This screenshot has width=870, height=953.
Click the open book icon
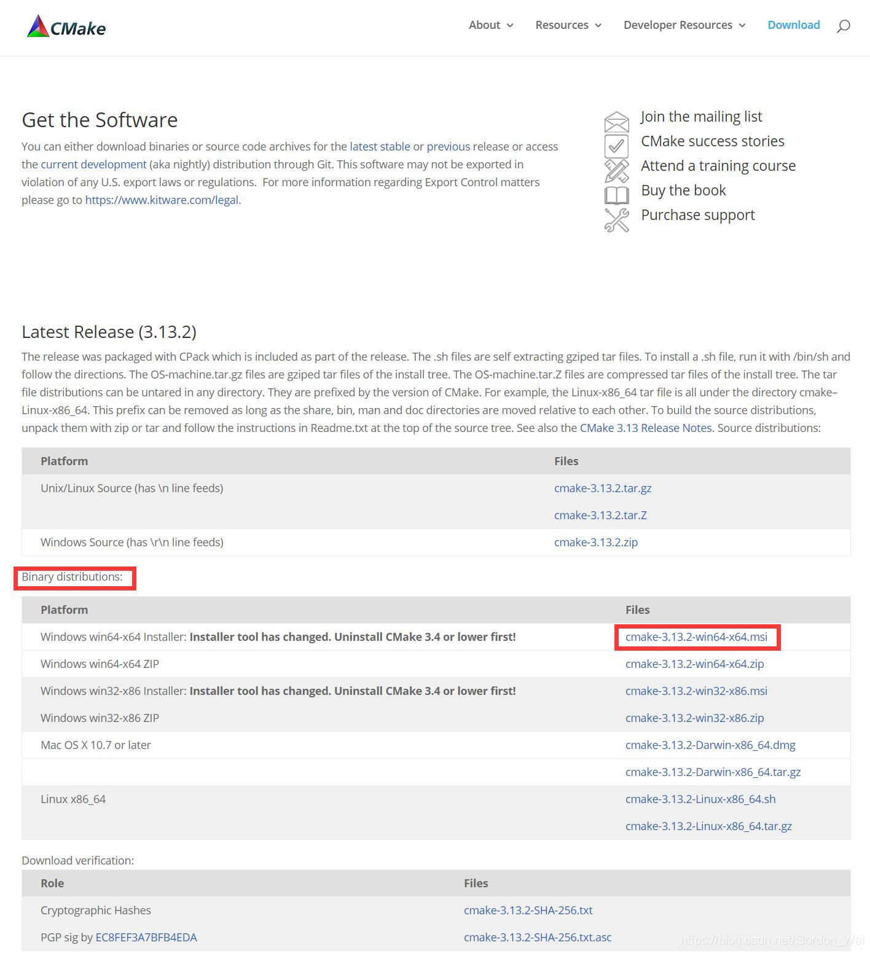(x=616, y=195)
